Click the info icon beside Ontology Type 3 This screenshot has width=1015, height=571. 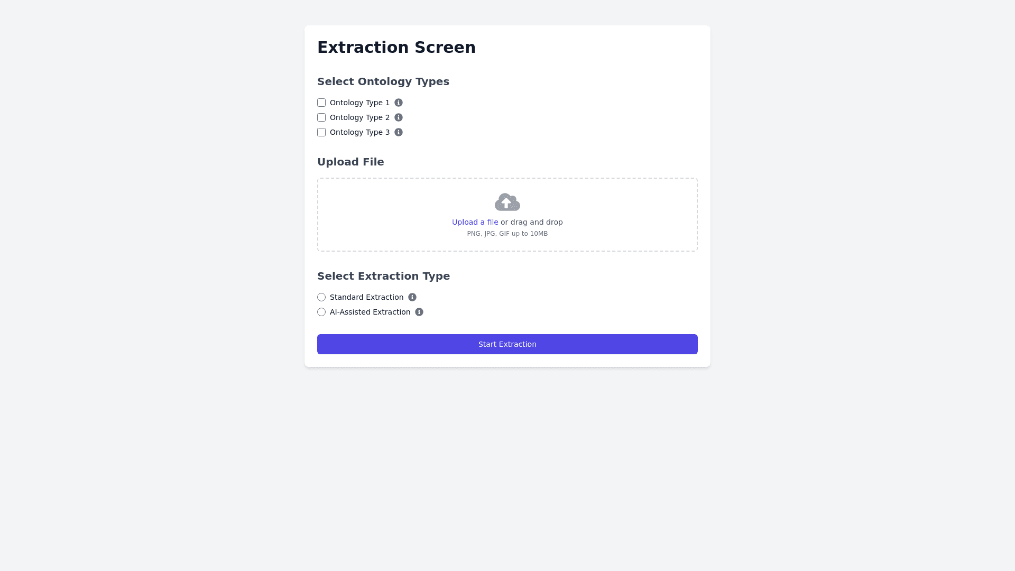[x=399, y=132]
